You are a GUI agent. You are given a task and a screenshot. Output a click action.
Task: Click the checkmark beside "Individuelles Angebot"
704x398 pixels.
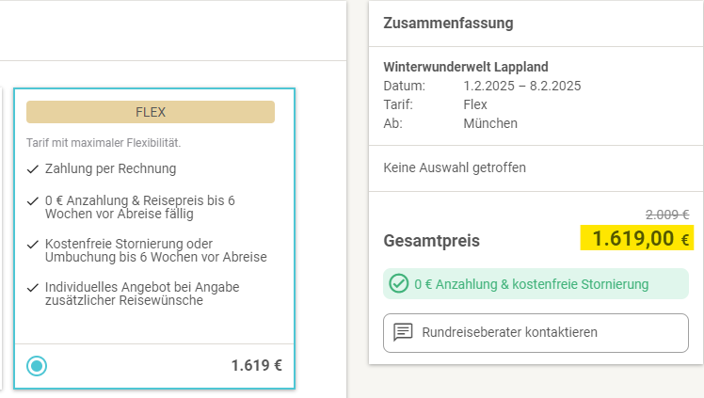[x=33, y=287]
